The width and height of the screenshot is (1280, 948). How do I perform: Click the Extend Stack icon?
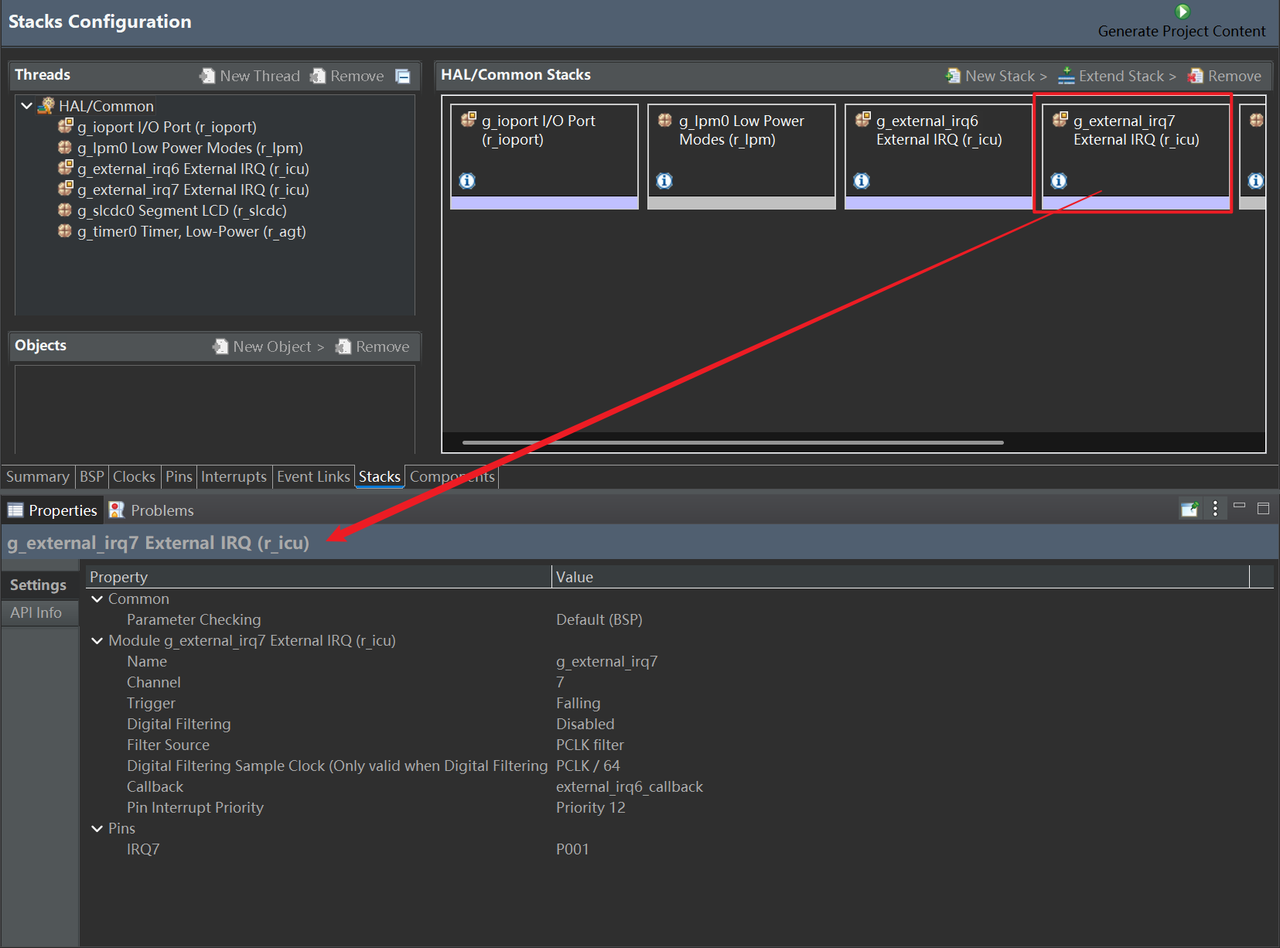click(1067, 76)
